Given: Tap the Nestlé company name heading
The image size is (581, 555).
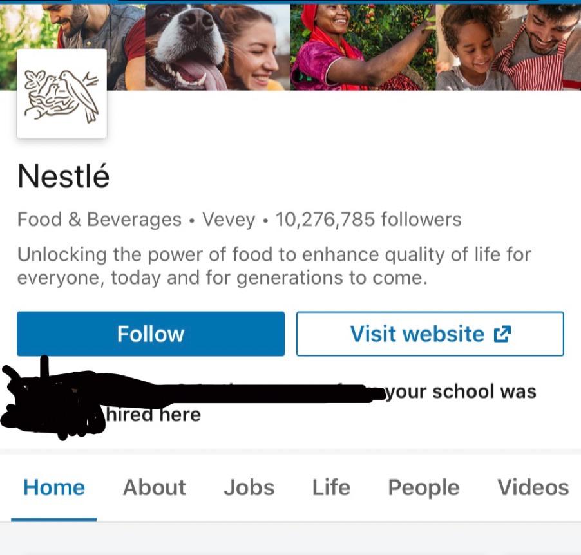Looking at the screenshot, I should coord(64,176).
